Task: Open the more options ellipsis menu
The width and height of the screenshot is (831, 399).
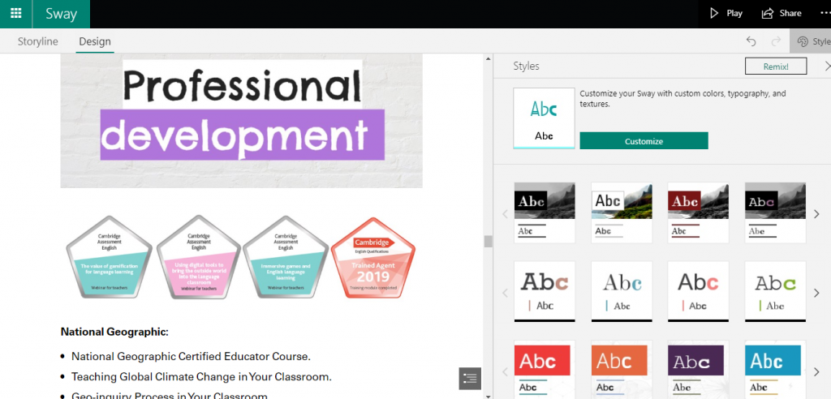Action: pos(825,13)
